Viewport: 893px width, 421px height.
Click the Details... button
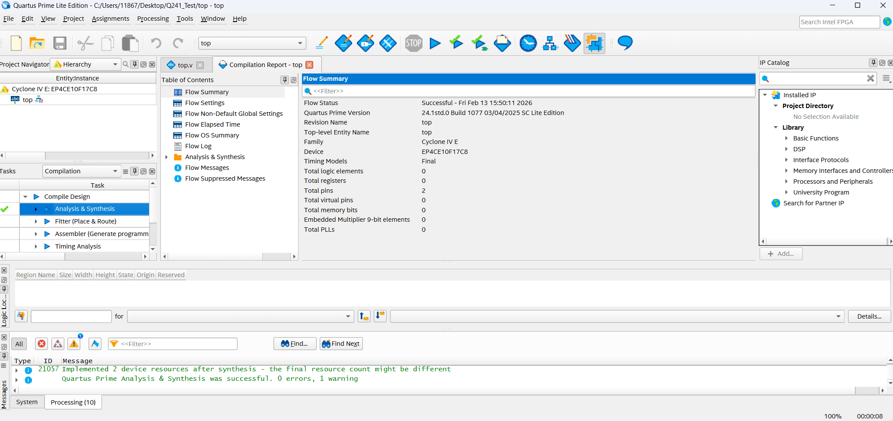(869, 316)
